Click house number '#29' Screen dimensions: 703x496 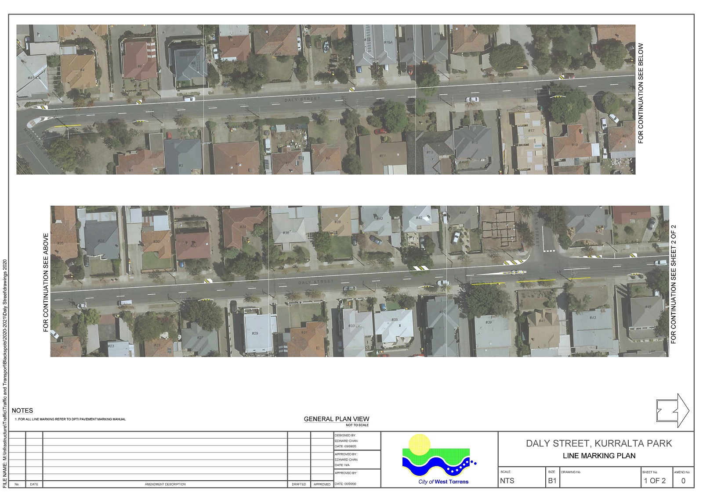point(255,333)
